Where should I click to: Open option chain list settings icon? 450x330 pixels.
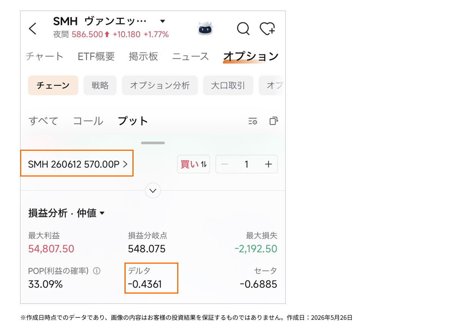point(253,121)
